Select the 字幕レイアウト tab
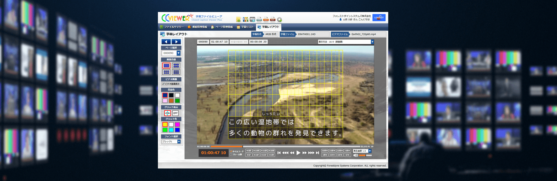Viewport: 557px width, 181px height. click(268, 27)
